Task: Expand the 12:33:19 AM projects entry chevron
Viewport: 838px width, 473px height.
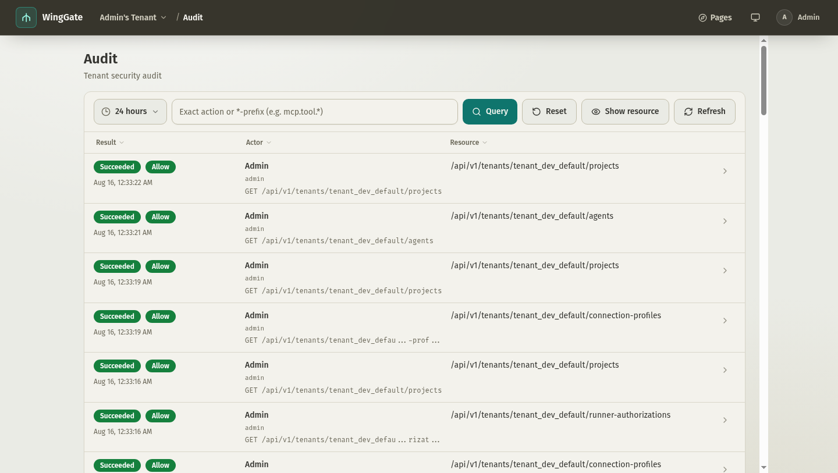Action: coord(725,271)
